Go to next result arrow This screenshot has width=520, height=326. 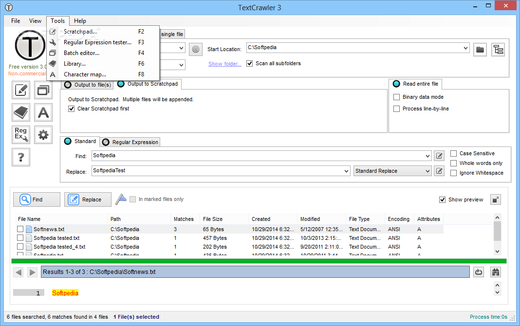(32, 272)
